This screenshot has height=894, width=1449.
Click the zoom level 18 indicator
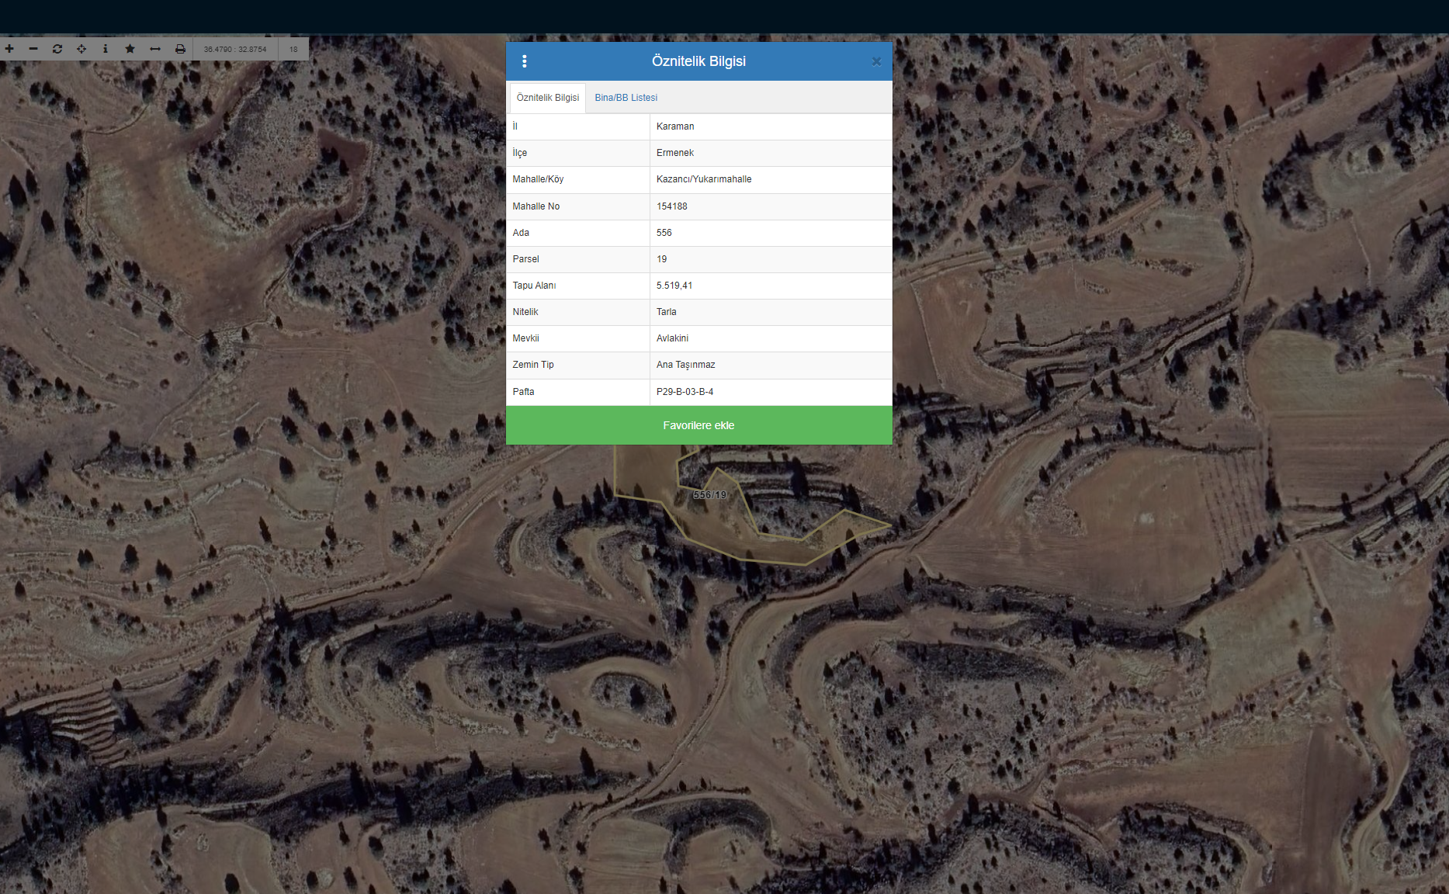coord(293,49)
